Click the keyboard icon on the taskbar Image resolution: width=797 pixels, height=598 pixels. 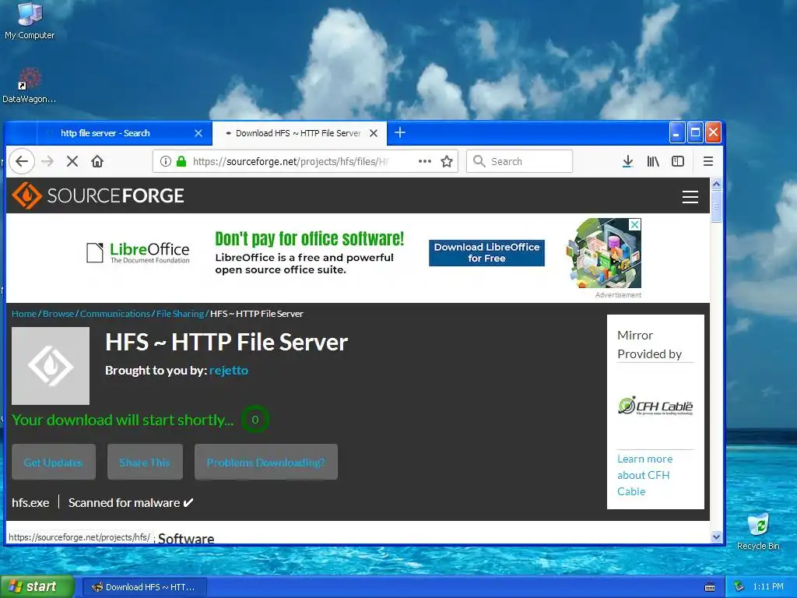710,587
